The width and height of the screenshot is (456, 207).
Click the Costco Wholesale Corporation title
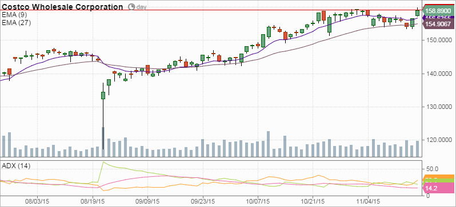pyautogui.click(x=62, y=7)
